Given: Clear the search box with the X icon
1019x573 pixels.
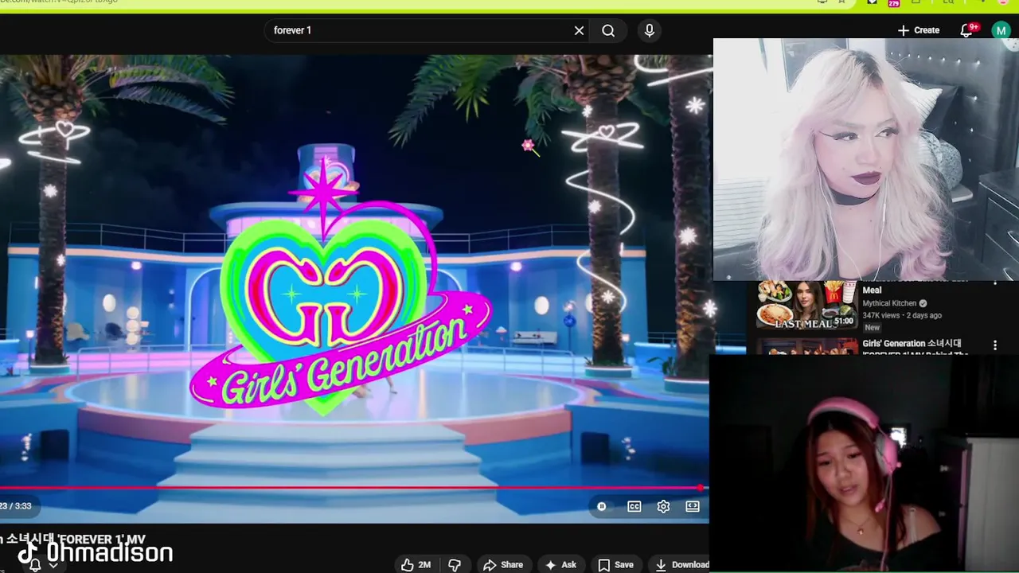Looking at the screenshot, I should [x=579, y=30].
